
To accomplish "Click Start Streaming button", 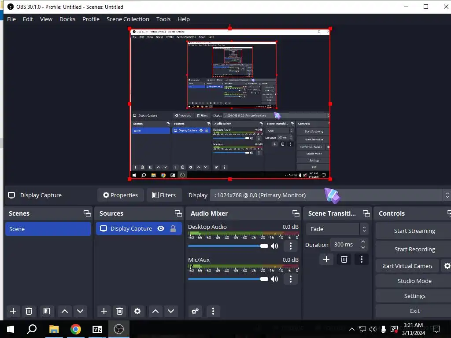I will [414, 231].
